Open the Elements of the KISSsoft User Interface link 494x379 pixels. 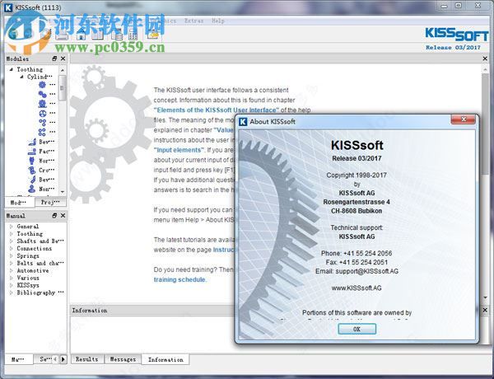217,110
